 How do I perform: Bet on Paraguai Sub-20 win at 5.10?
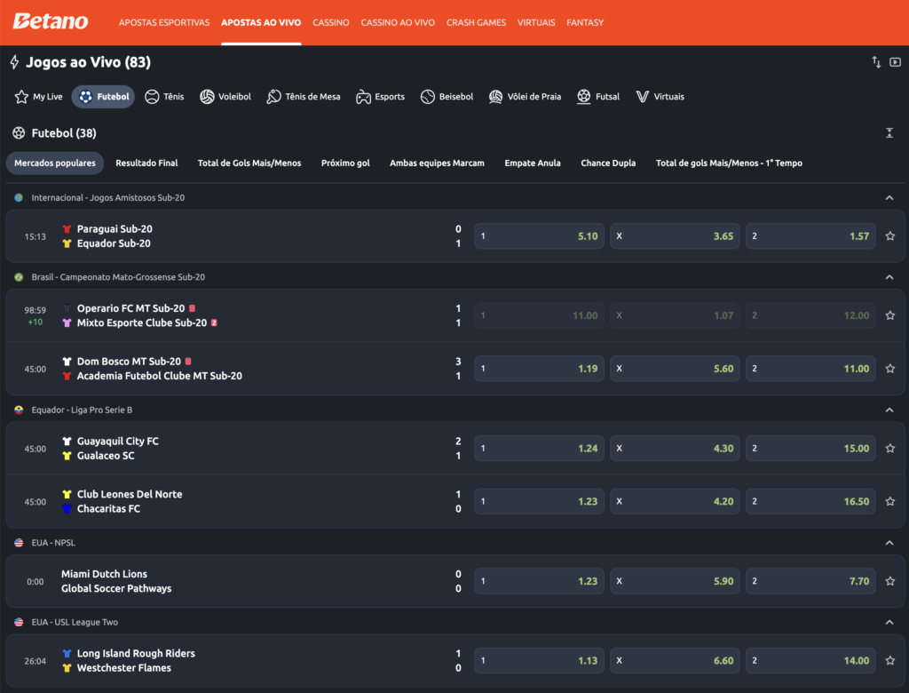click(539, 236)
